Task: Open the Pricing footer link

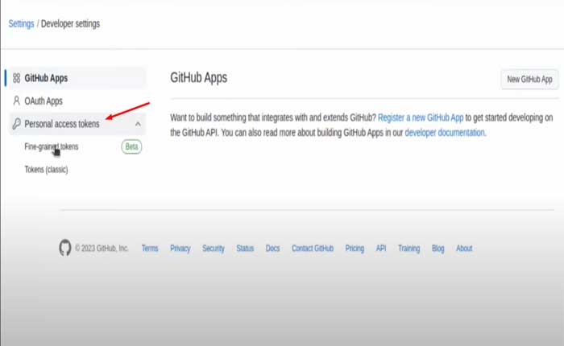Action: click(x=355, y=249)
